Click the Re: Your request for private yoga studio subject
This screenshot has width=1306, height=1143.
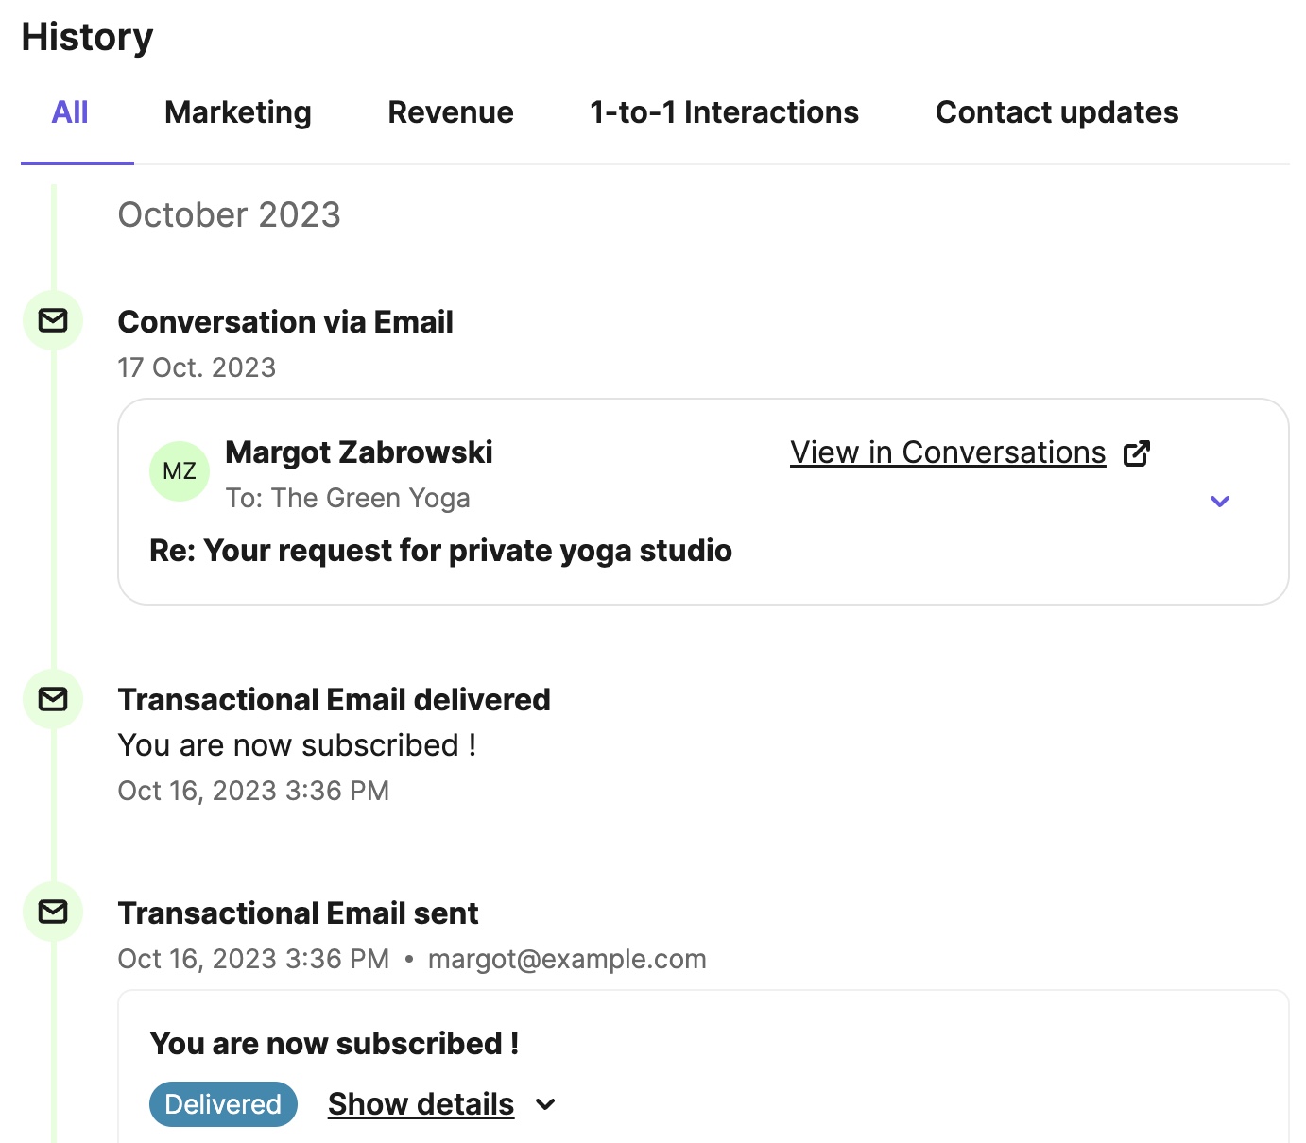click(x=440, y=551)
